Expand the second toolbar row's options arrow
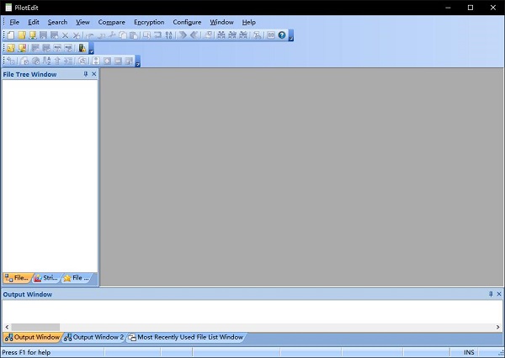 [91, 50]
